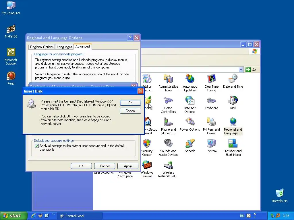Image resolution: width=294 pixels, height=220 pixels.
Task: Toggle Apply all settings to default user profile
Action: 37,146
